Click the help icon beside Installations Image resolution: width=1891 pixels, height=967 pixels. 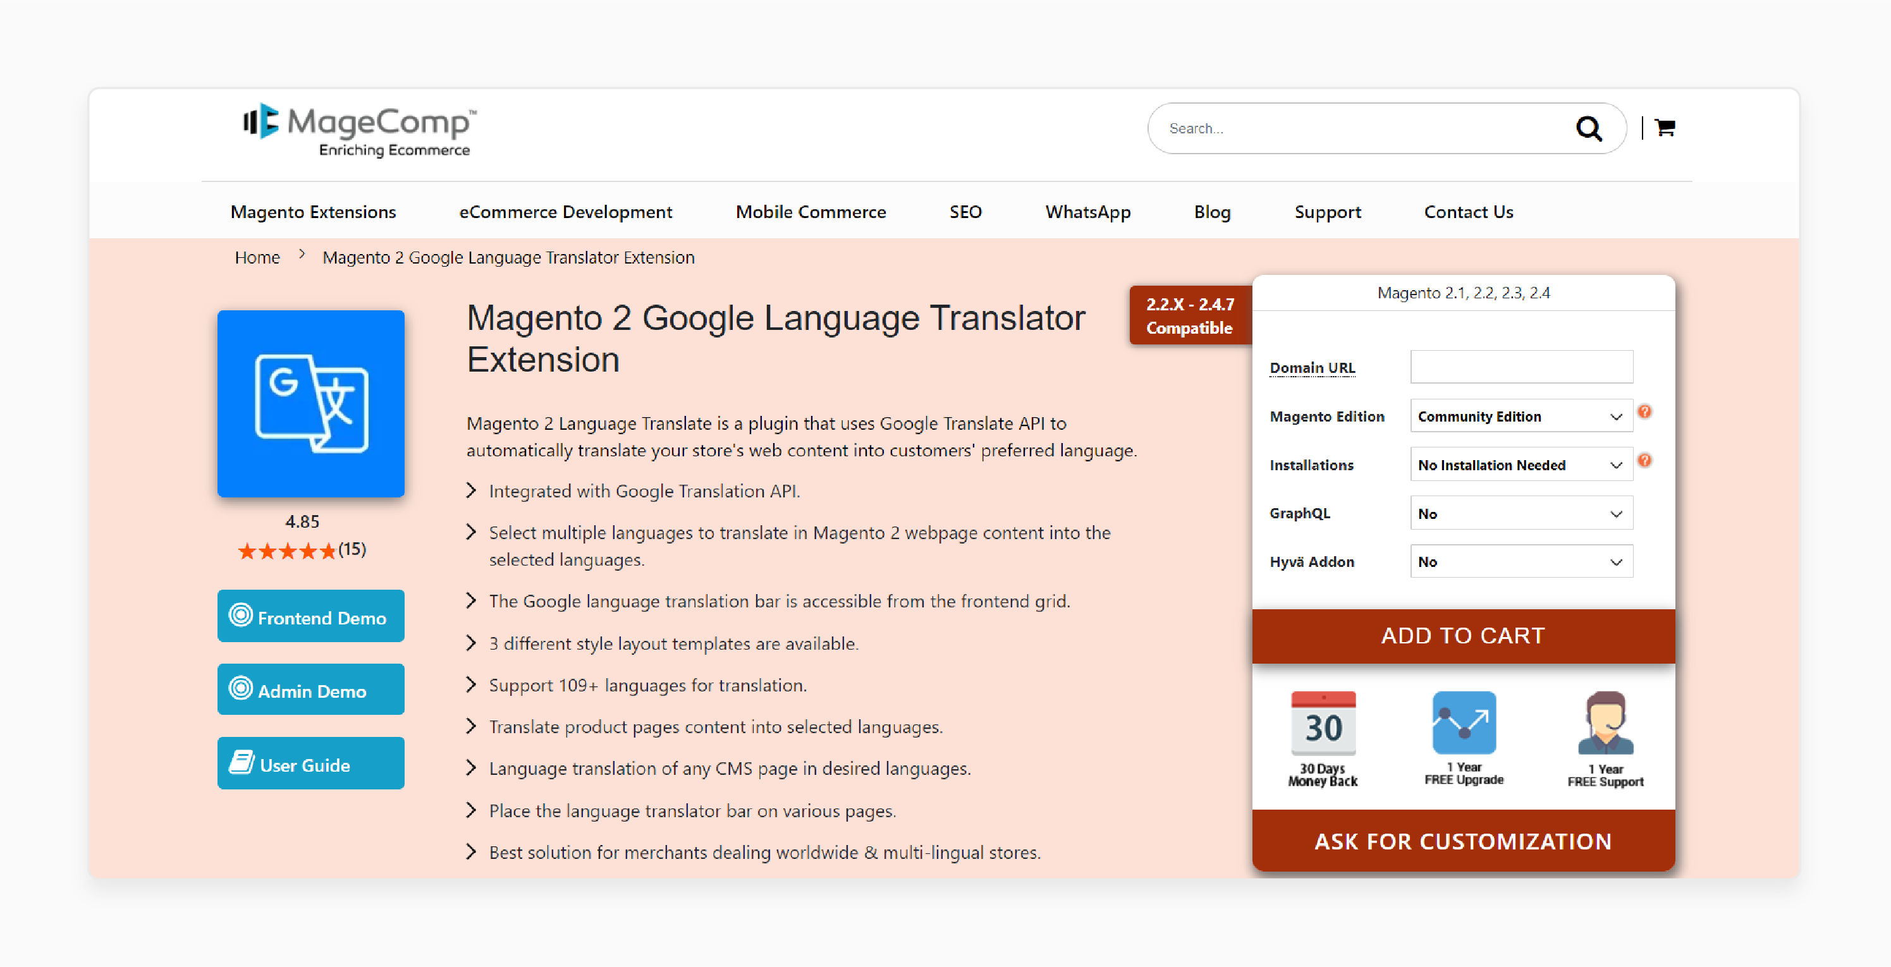(x=1644, y=460)
